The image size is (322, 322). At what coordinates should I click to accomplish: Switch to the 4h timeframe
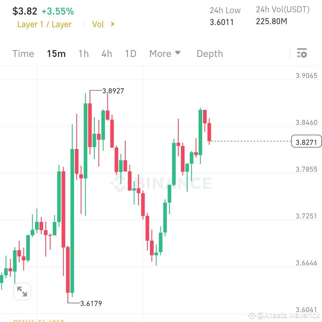[x=106, y=53]
